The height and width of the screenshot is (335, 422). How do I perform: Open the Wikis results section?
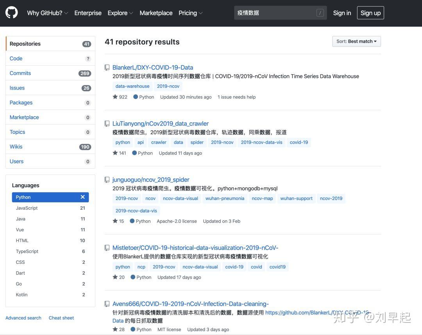pos(16,146)
